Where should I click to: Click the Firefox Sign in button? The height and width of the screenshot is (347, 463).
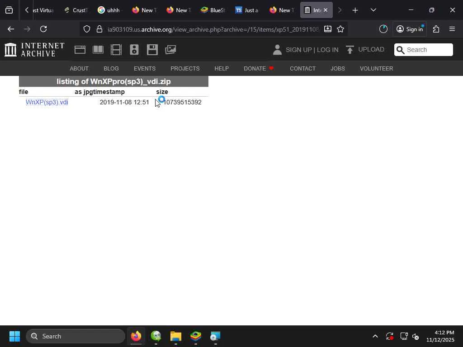point(410,29)
